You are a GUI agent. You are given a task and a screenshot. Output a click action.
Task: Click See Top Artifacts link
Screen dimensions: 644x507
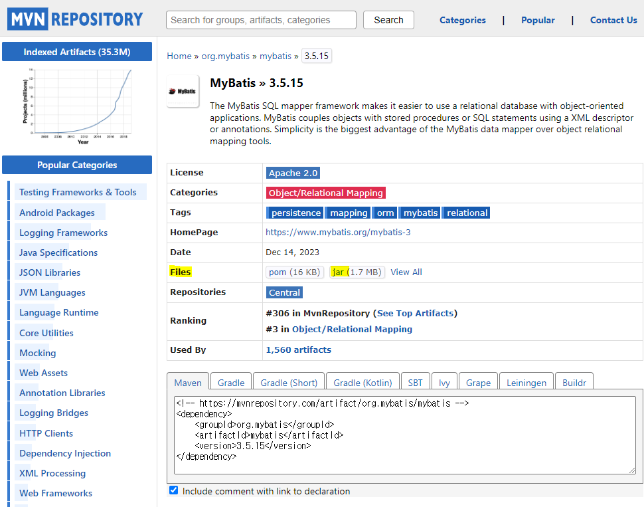coord(415,314)
